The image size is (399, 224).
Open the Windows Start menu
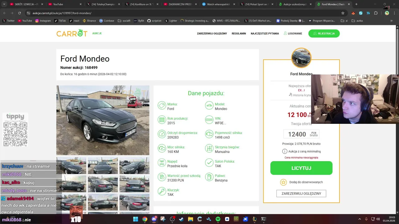point(136,219)
